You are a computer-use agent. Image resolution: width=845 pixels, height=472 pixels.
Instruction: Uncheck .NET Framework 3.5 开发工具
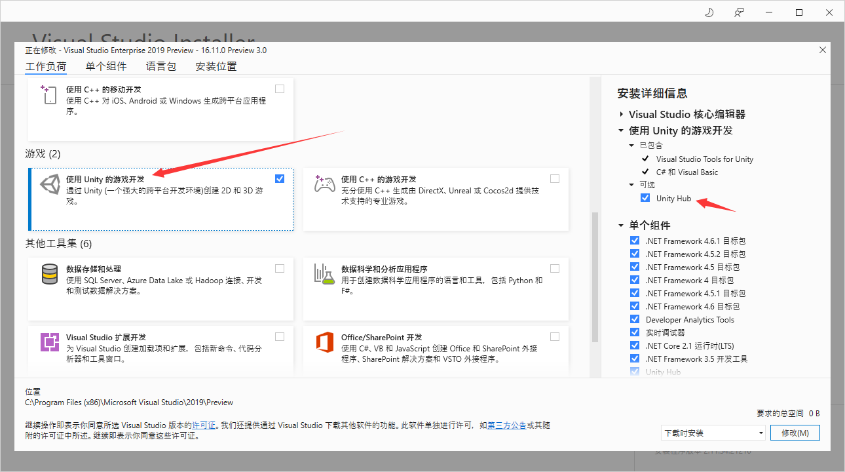point(635,359)
